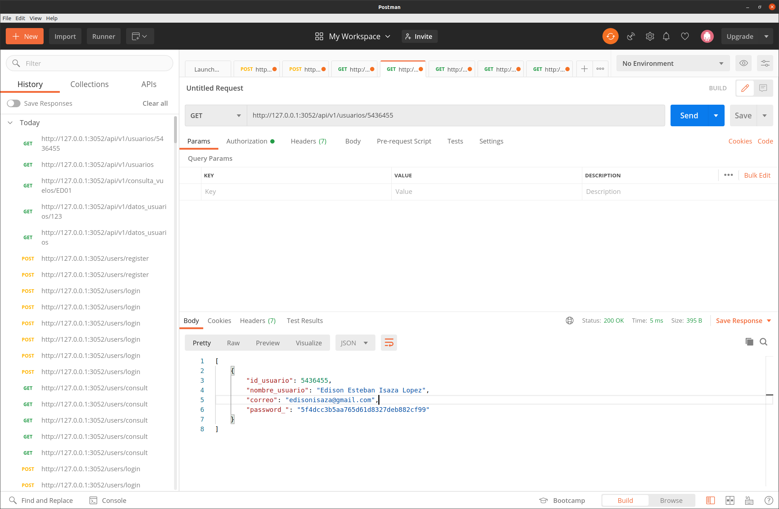Click the Invite button
Screen dimensions: 779x509
click(x=419, y=36)
